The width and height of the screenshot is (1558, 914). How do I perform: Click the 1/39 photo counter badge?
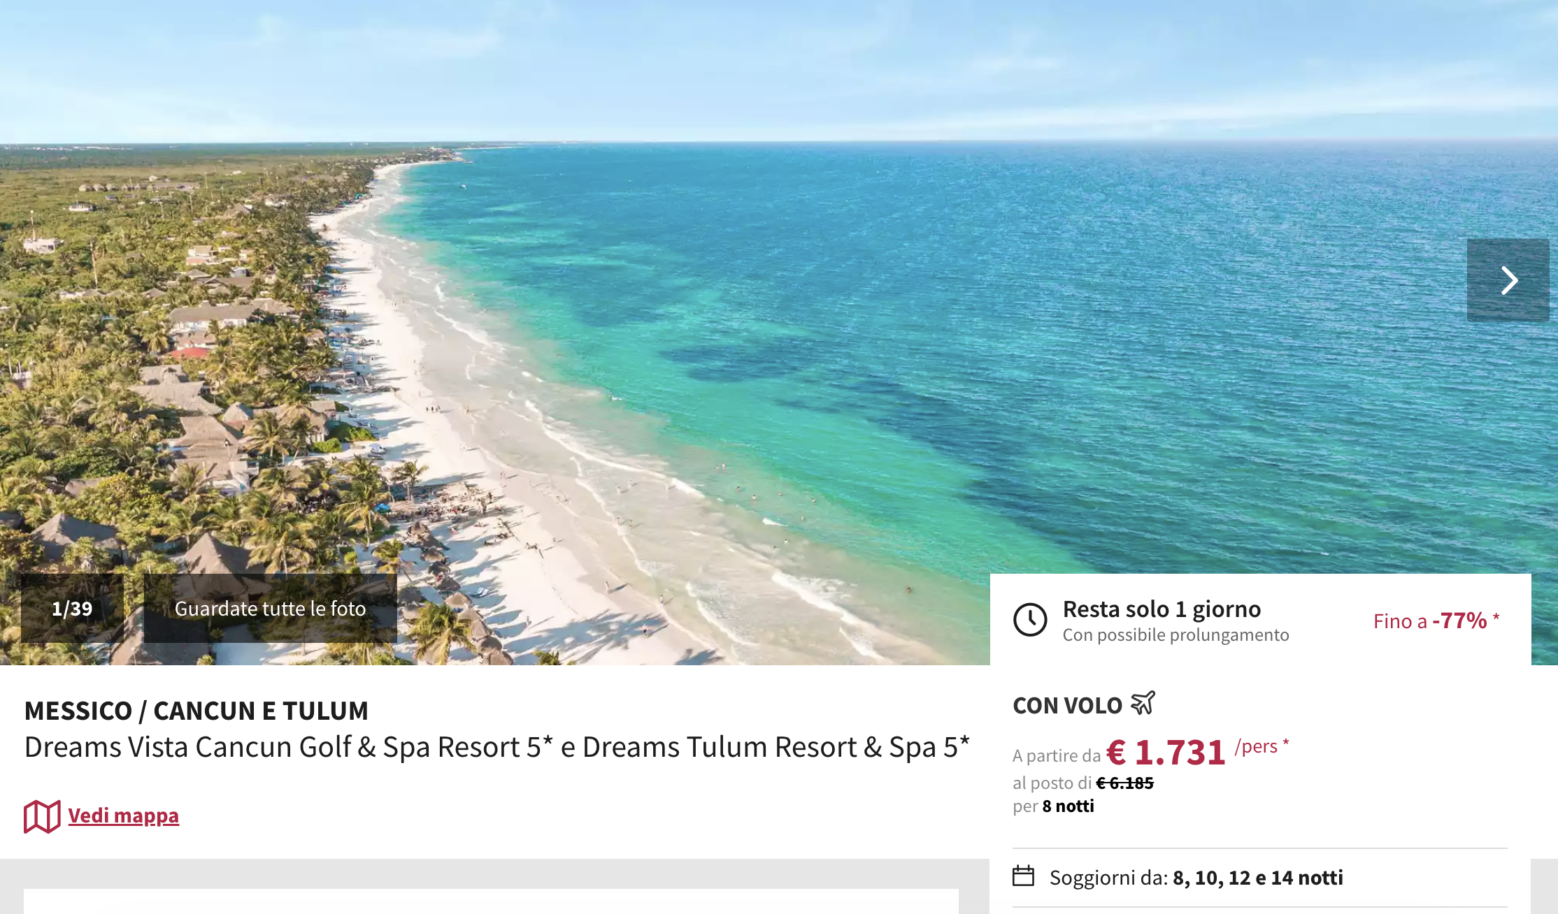(x=72, y=609)
